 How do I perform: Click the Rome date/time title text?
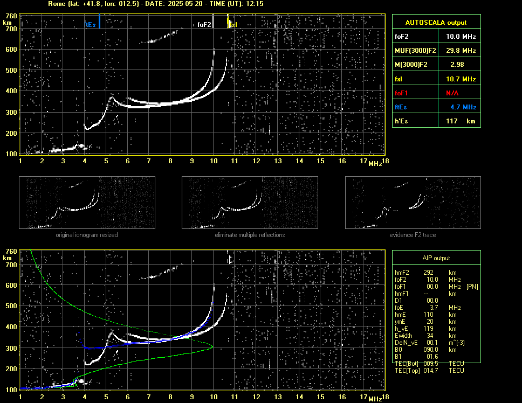156,4
